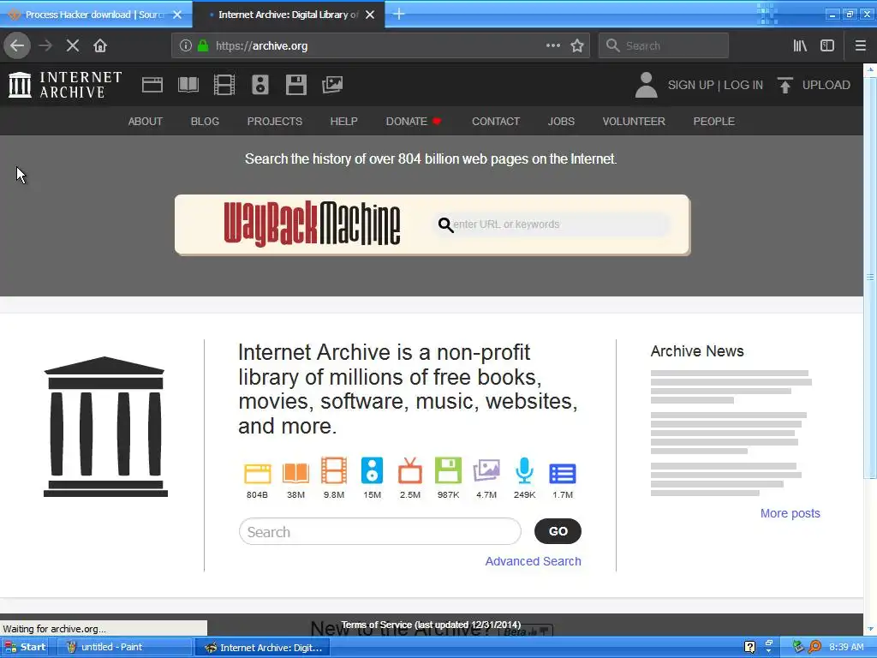Viewport: 877px width, 658px height.
Task: Select the Video collection icon showing 9.8M
Action: point(334,470)
